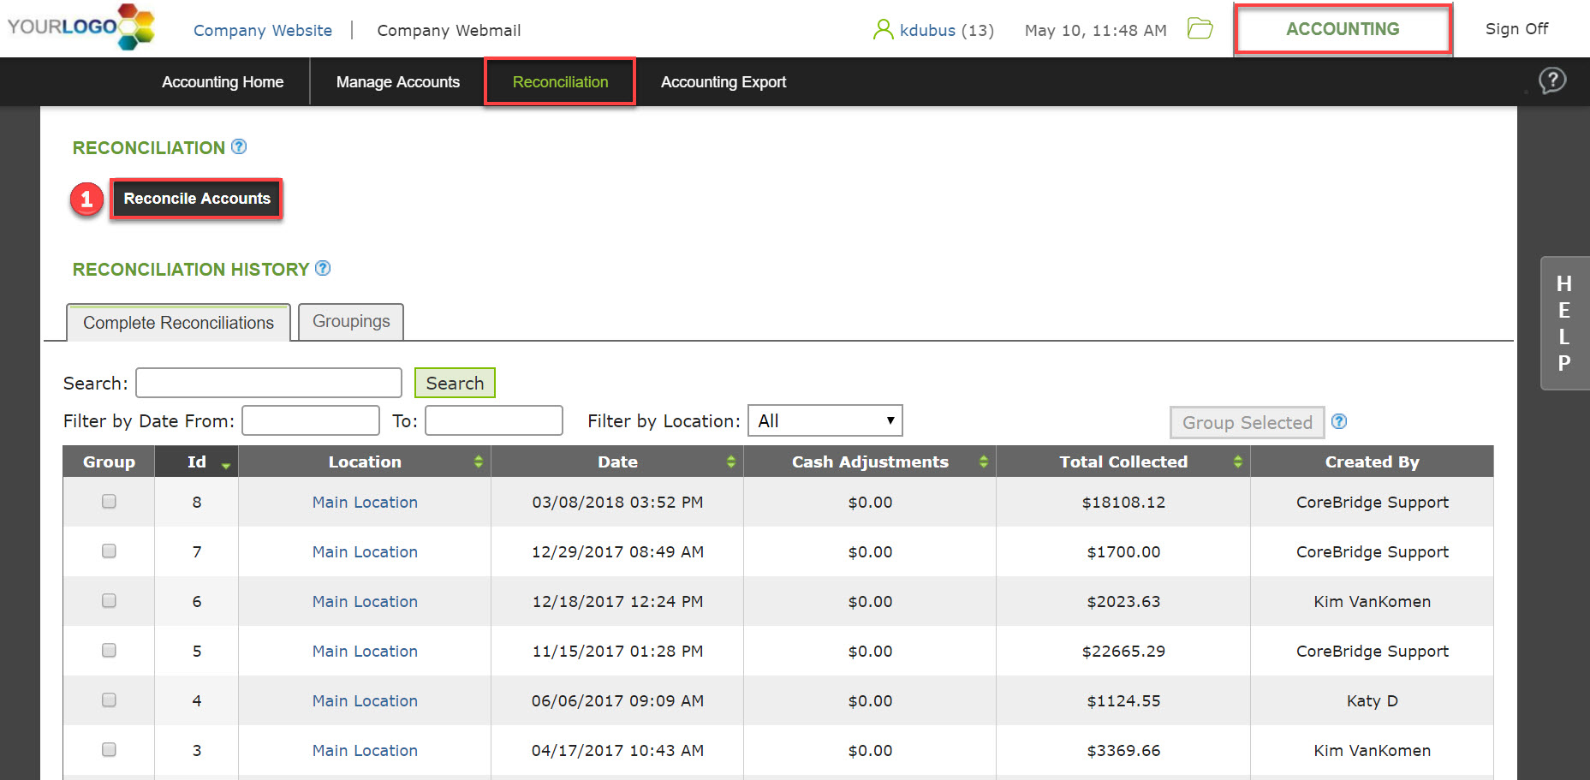
Task: Open Main Location link in row 3
Action: (365, 751)
